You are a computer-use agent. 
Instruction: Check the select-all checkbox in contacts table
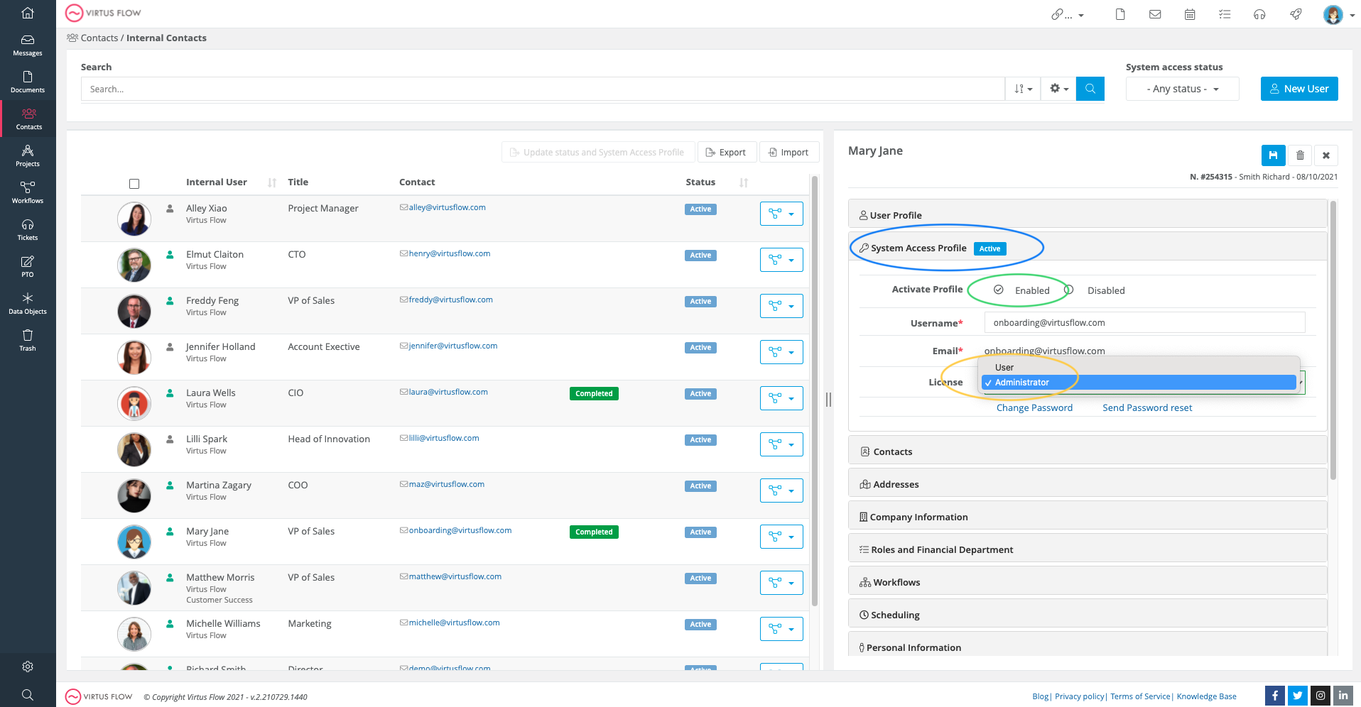(134, 183)
